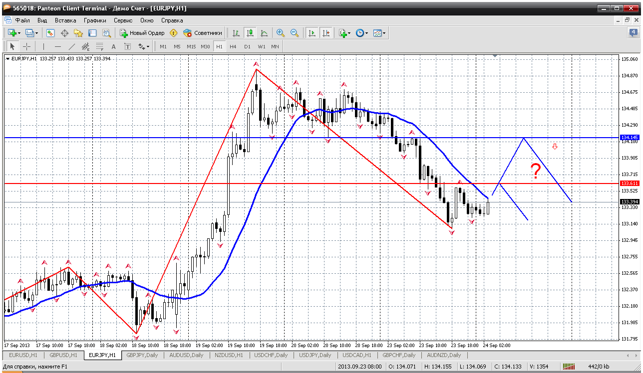Switch to M15 timeframe
This screenshot has height=373, width=643.
(x=191, y=46)
